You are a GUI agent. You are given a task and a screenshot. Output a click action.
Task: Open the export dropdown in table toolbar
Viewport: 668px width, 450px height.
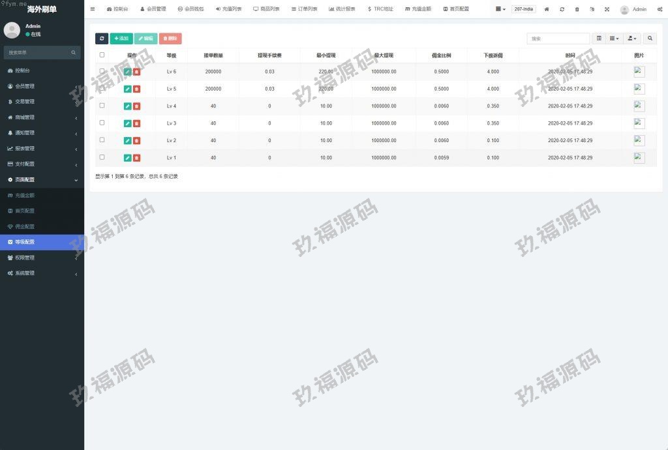(x=632, y=38)
